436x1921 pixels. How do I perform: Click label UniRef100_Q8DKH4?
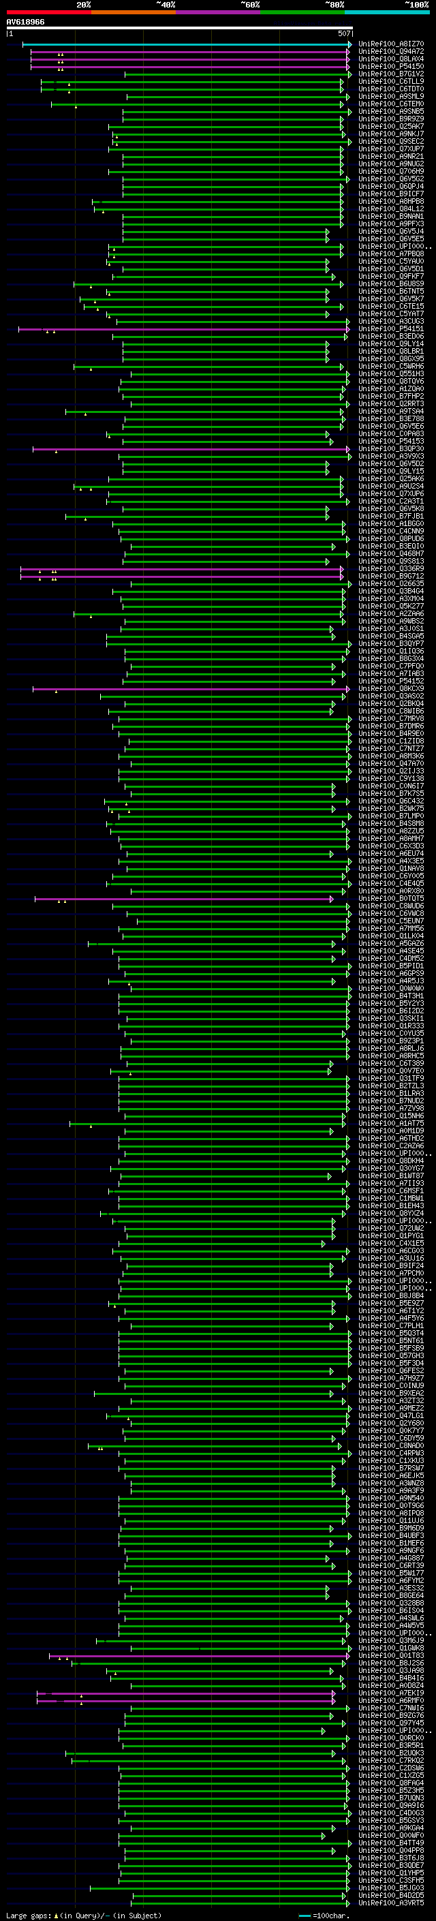tap(390, 1162)
